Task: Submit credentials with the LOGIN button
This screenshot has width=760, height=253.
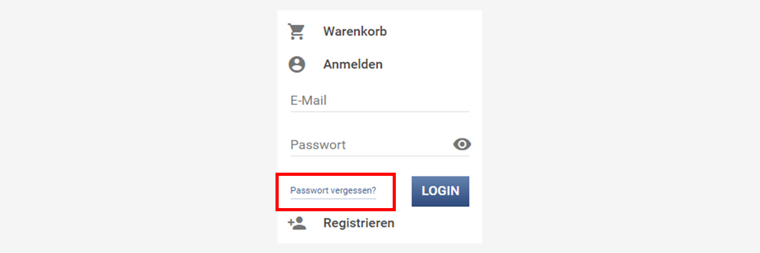Action: pyautogui.click(x=440, y=191)
